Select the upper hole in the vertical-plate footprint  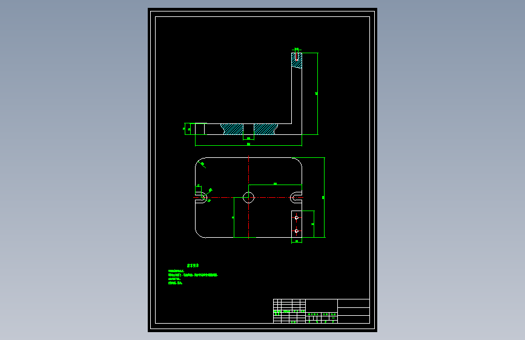coord(296,218)
